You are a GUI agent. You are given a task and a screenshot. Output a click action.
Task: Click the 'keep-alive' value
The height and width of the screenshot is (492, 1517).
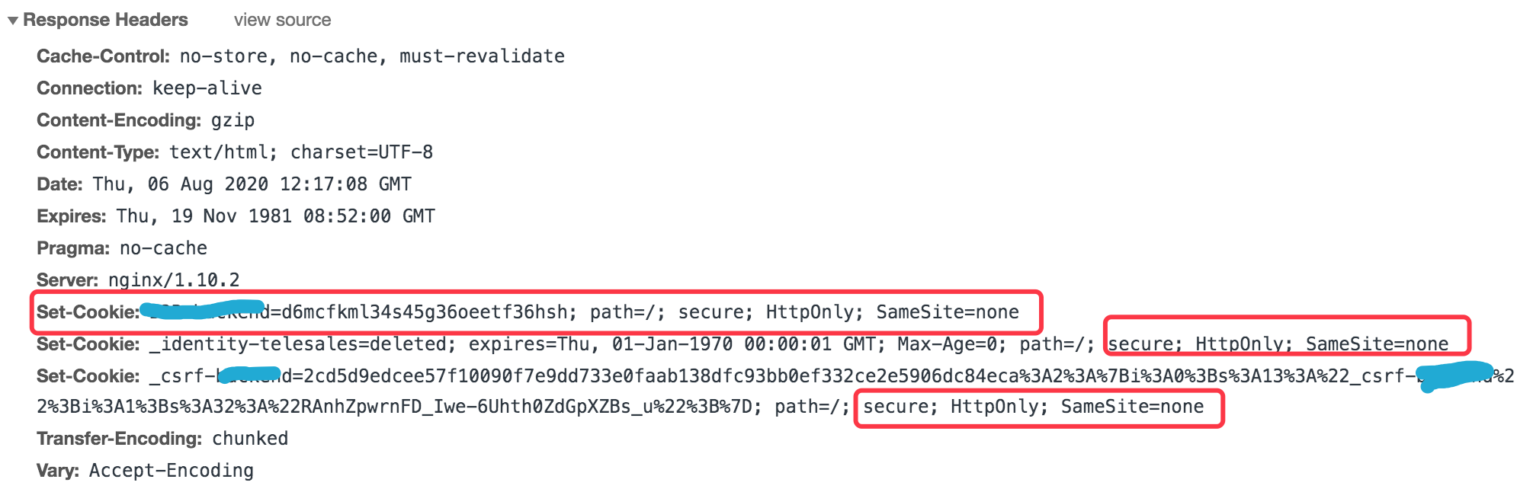(207, 88)
